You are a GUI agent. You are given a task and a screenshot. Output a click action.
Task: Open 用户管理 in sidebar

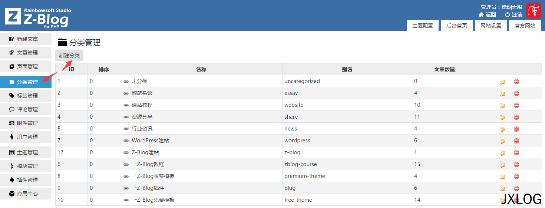pos(26,137)
